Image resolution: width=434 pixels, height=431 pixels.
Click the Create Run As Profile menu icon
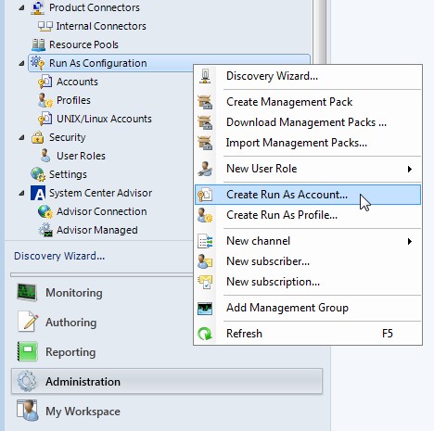(x=205, y=215)
